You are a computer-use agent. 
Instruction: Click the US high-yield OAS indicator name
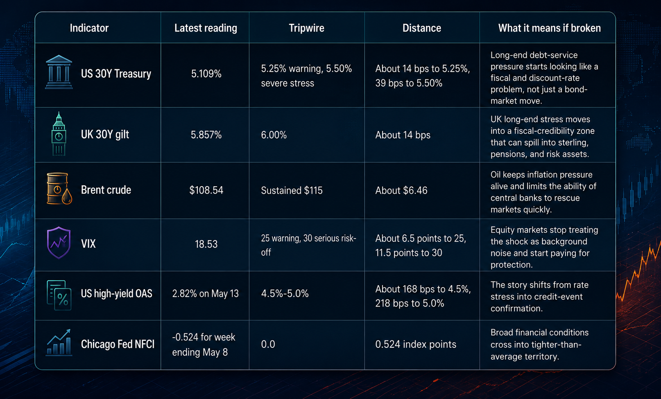[x=116, y=293]
